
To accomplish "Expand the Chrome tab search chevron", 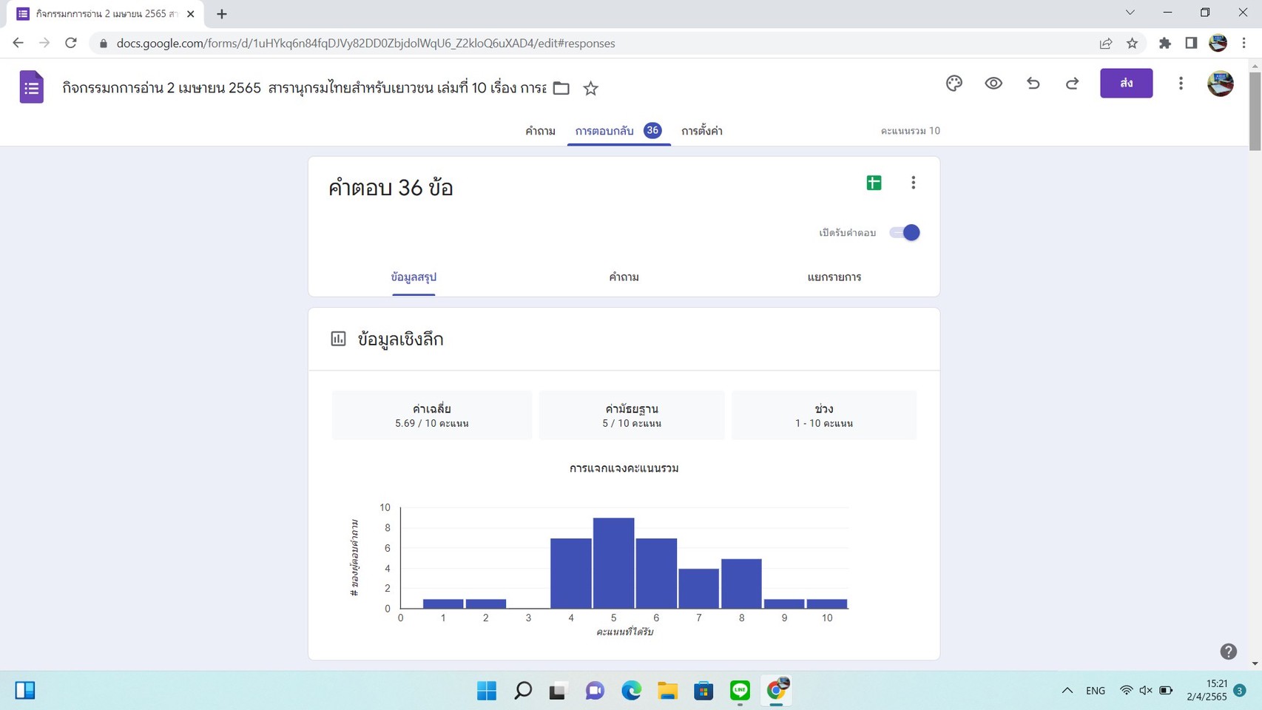I will pos(1130,13).
